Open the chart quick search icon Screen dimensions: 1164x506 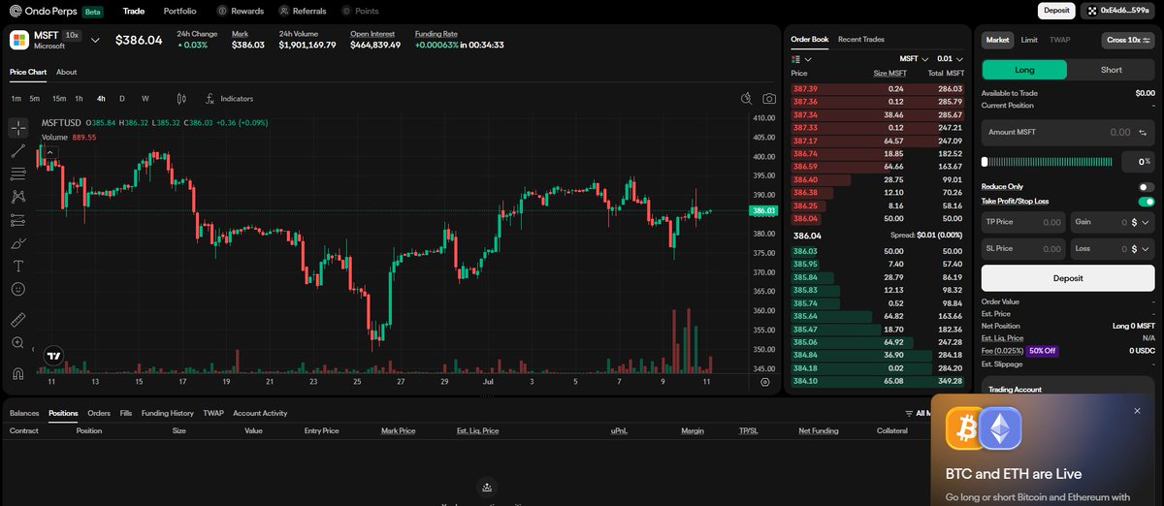(746, 99)
